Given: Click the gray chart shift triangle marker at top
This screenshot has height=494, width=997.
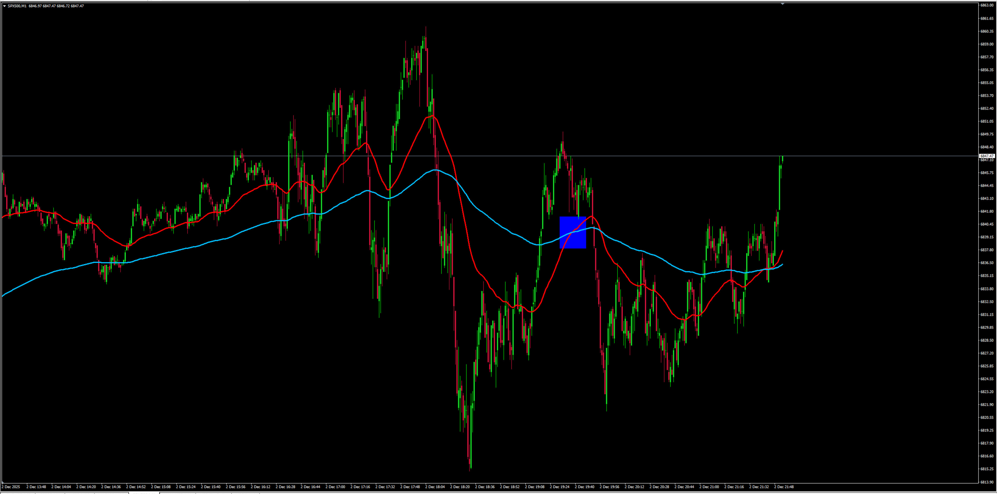Looking at the screenshot, I should coord(782,4).
